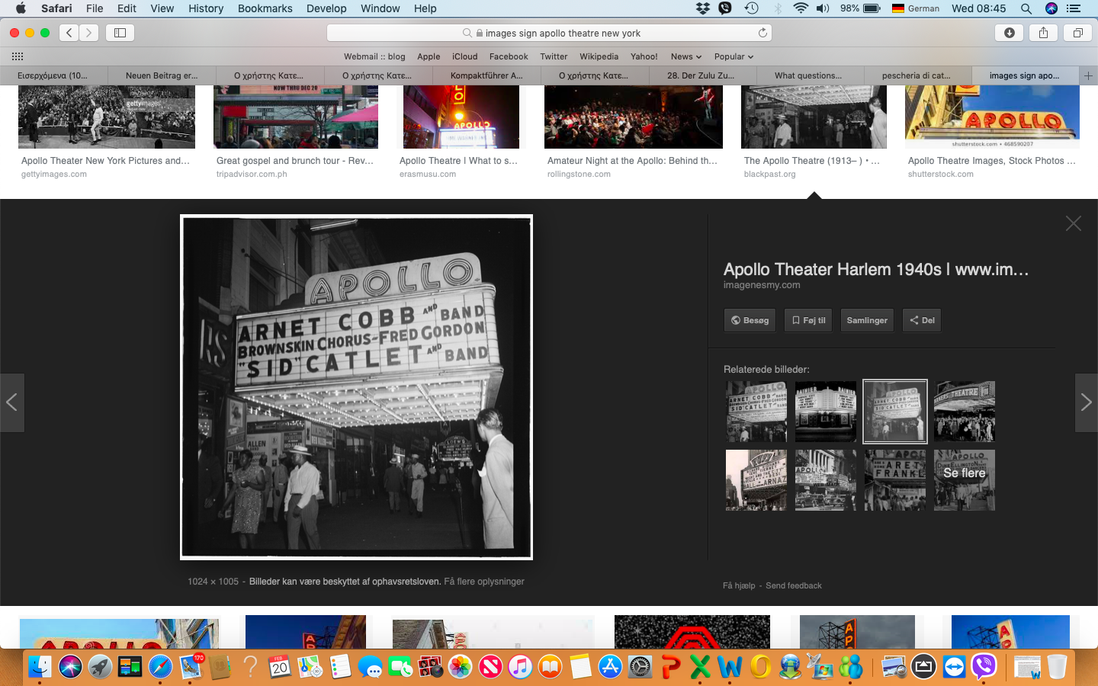Open the Dropbox menu bar icon
This screenshot has height=686, width=1098.
pos(703,8)
